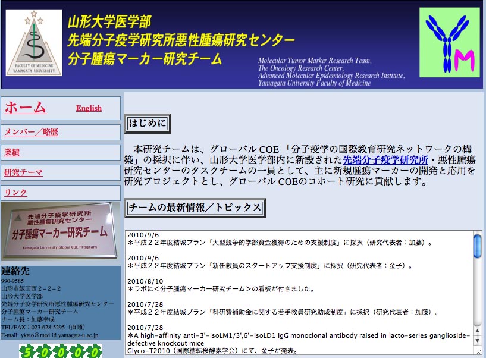Open the メンバー／略歴 menu link
This screenshot has width=486, height=358.
pyautogui.click(x=31, y=132)
